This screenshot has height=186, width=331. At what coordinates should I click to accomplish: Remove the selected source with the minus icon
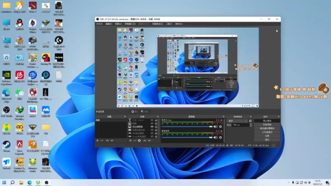pos(135,141)
